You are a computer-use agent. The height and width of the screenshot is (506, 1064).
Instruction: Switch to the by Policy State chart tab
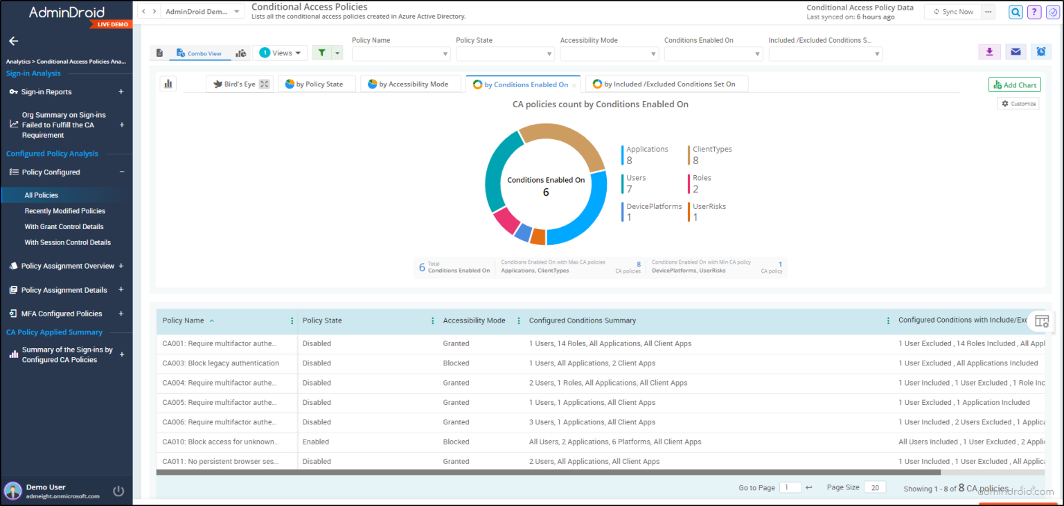[317, 83]
